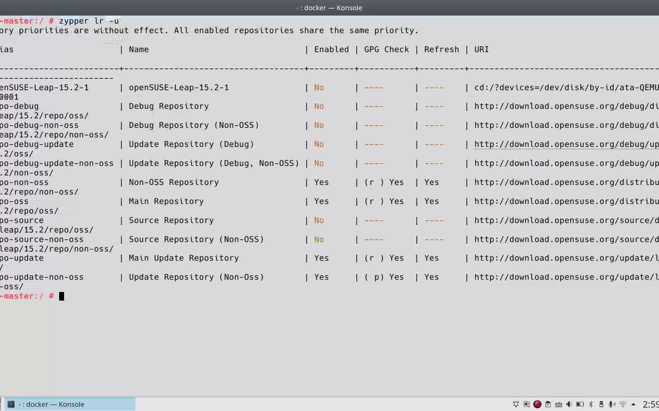This screenshot has width=659, height=411.
Task: Open the notifications bell tray icon
Action: click(516, 404)
